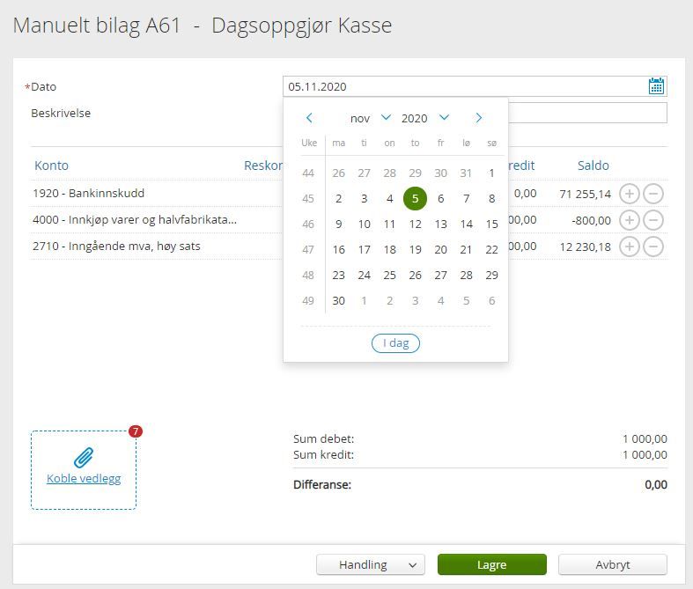
Task: Click the Dato input field with 05.11.2020
Action: tap(475, 86)
